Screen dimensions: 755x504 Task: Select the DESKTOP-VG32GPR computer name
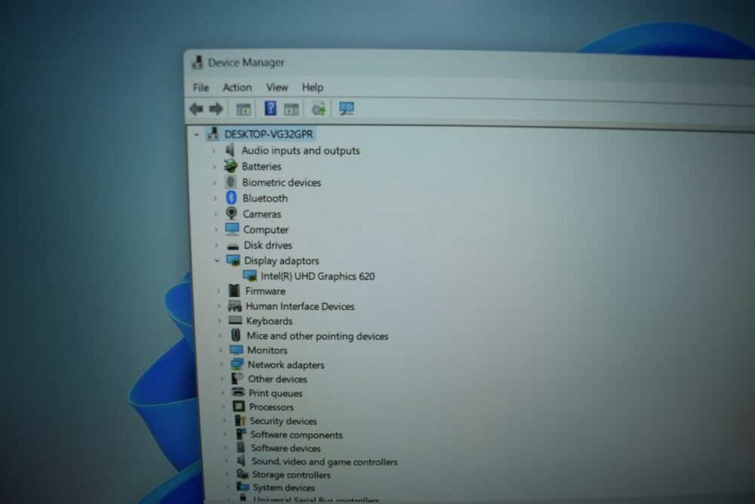pyautogui.click(x=269, y=135)
